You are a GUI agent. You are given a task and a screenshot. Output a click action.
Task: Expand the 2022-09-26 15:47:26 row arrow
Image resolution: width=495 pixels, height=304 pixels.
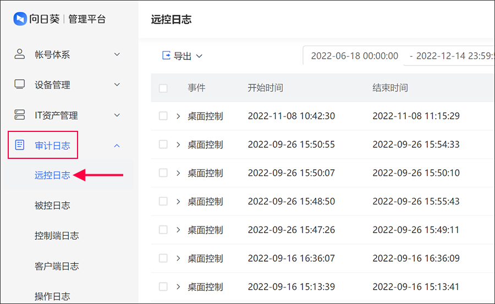click(x=178, y=230)
